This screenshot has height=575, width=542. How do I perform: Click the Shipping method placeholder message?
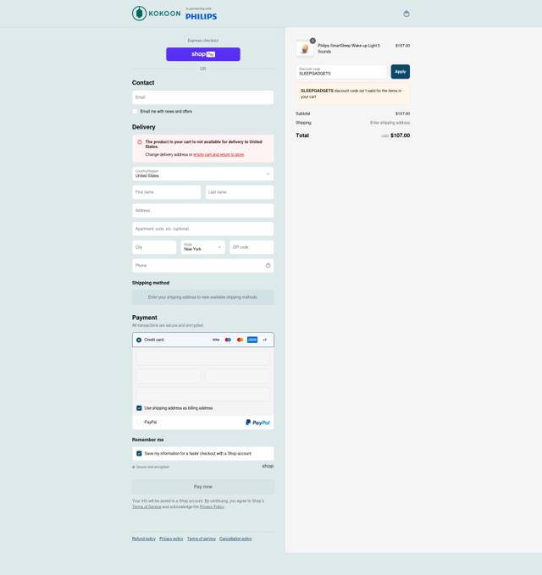[202, 297]
